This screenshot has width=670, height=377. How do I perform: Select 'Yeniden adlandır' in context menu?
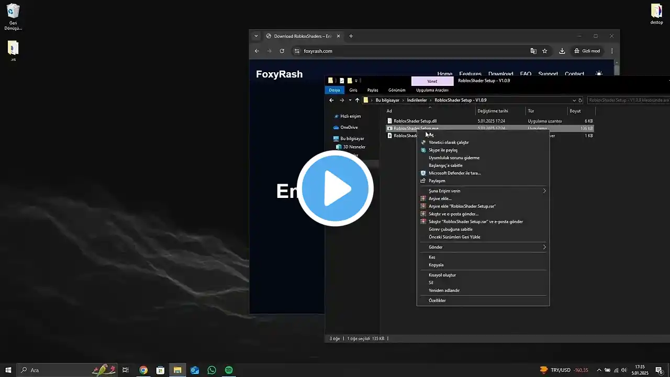pos(444,291)
